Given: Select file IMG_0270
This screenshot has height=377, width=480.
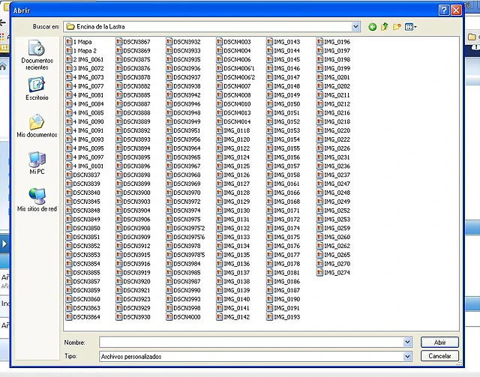Looking at the screenshot, I should (x=334, y=264).
